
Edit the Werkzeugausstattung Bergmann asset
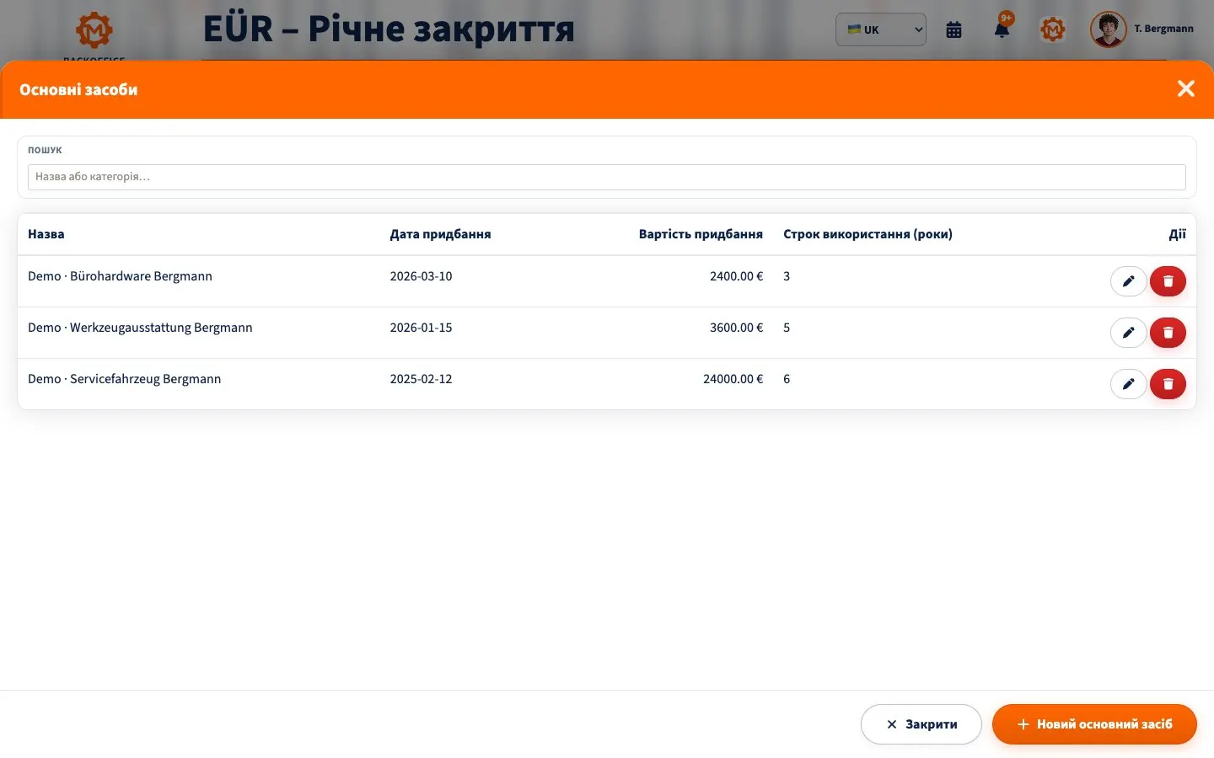1128,333
